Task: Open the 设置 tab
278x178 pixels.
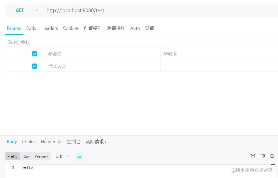Action: [x=150, y=28]
